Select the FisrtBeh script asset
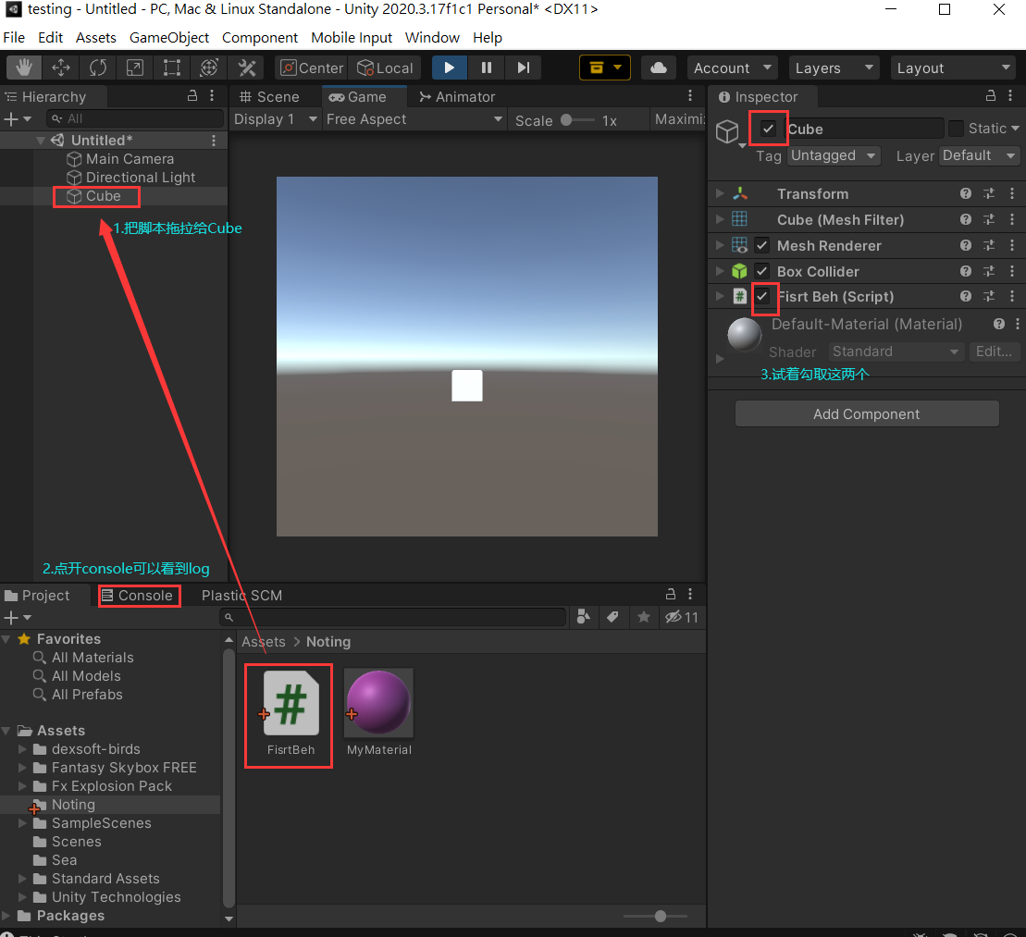This screenshot has height=937, width=1026. coord(290,713)
